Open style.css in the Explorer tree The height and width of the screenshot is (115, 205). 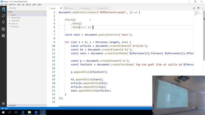(27, 24)
